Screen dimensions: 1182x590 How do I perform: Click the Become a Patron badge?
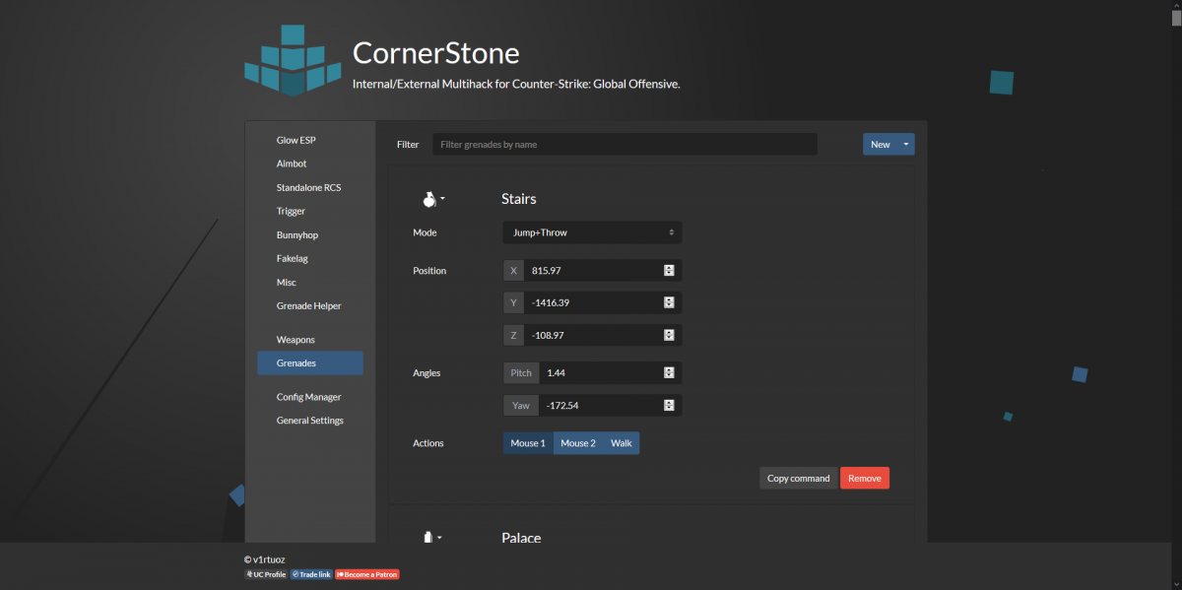pyautogui.click(x=367, y=574)
